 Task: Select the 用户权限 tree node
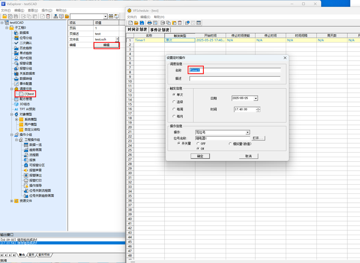click(26, 58)
